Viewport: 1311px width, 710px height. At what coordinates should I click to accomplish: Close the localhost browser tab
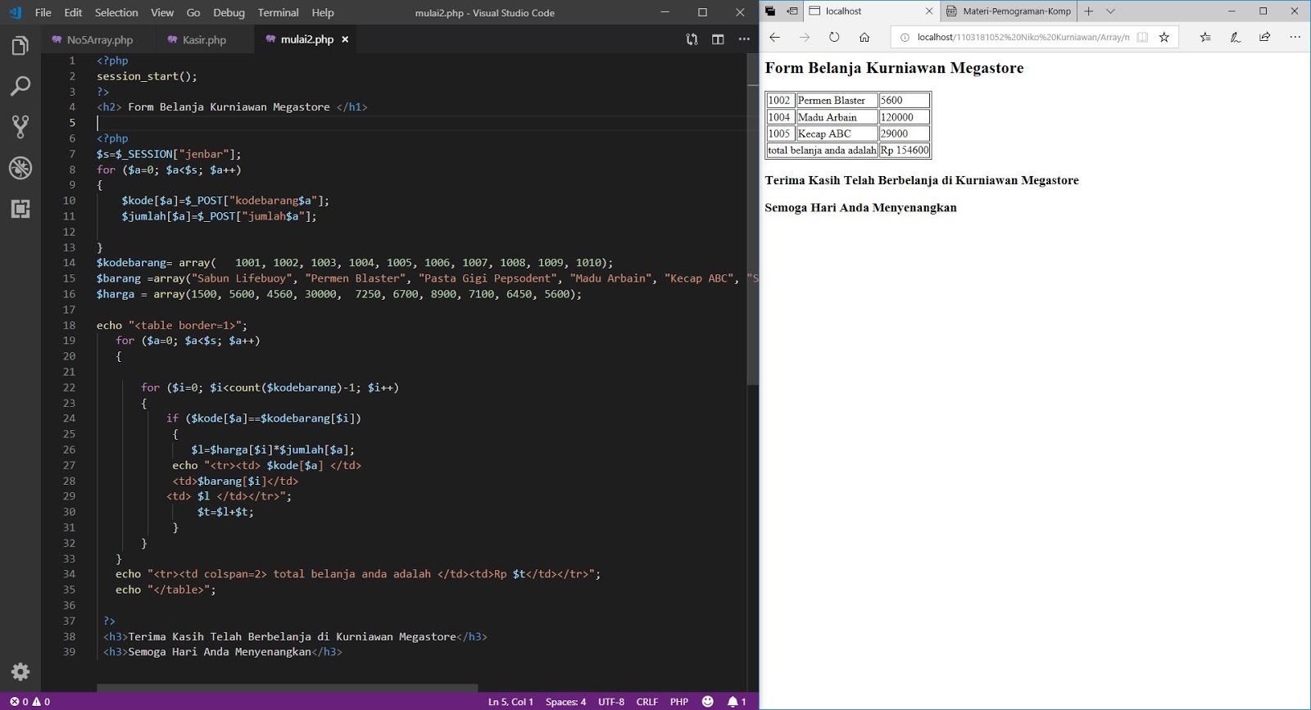(x=928, y=11)
